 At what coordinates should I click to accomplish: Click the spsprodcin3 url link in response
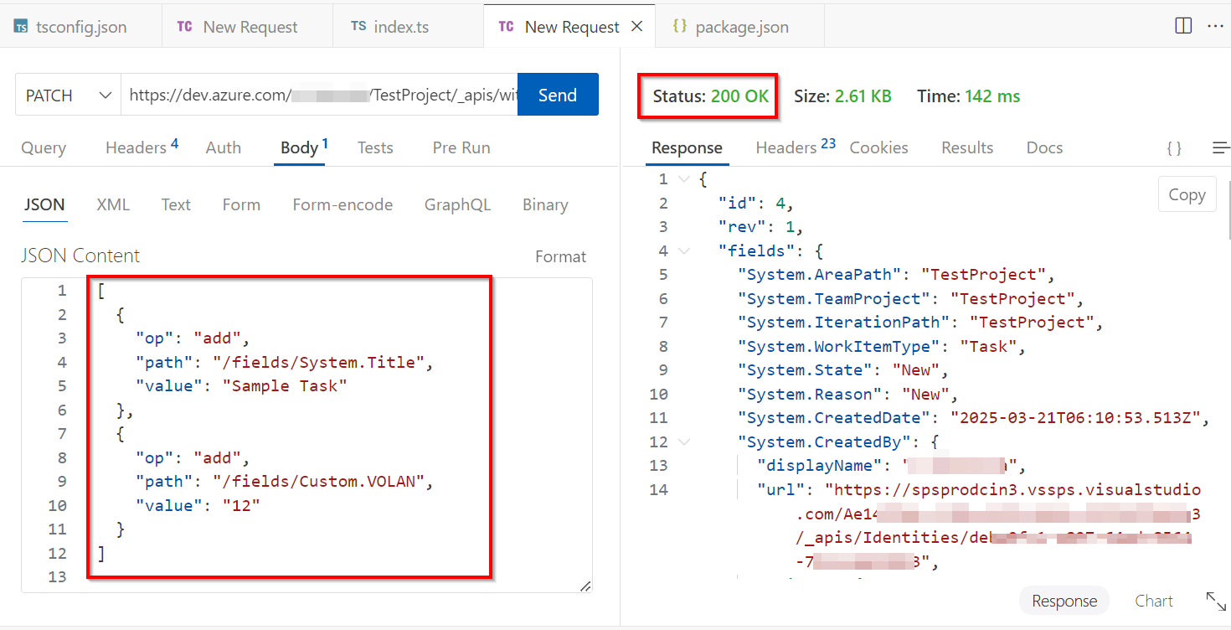(x=1013, y=489)
